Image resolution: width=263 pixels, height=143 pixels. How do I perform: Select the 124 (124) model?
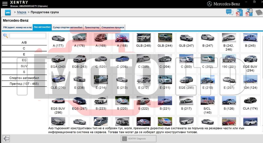click(x=250, y=84)
